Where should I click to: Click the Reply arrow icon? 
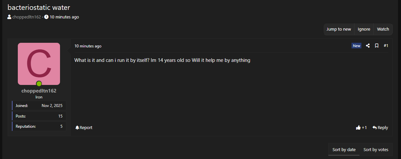click(x=375, y=127)
